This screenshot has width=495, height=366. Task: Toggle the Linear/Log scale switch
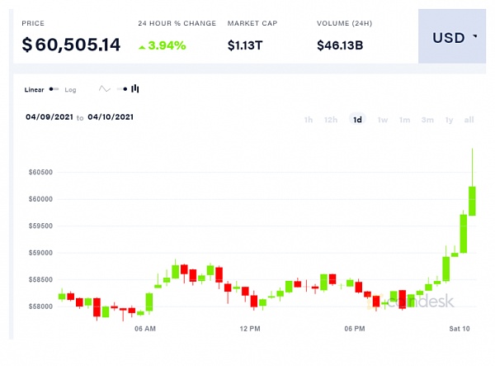click(54, 89)
